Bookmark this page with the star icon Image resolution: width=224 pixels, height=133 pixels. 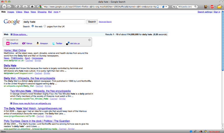coord(158,6)
